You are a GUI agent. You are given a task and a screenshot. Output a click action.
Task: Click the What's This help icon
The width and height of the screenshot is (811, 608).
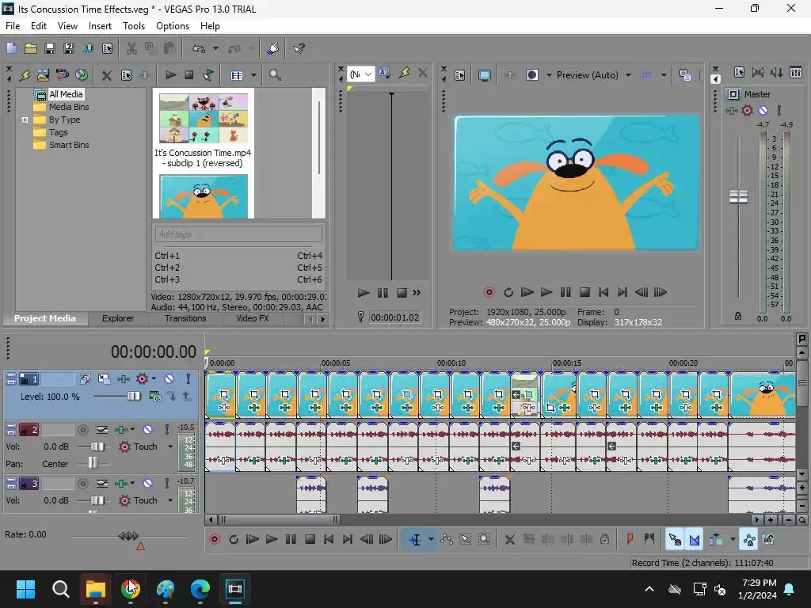pyautogui.click(x=299, y=48)
